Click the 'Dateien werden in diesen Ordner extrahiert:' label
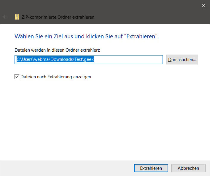The width and height of the screenshot is (210, 176). 57,50
